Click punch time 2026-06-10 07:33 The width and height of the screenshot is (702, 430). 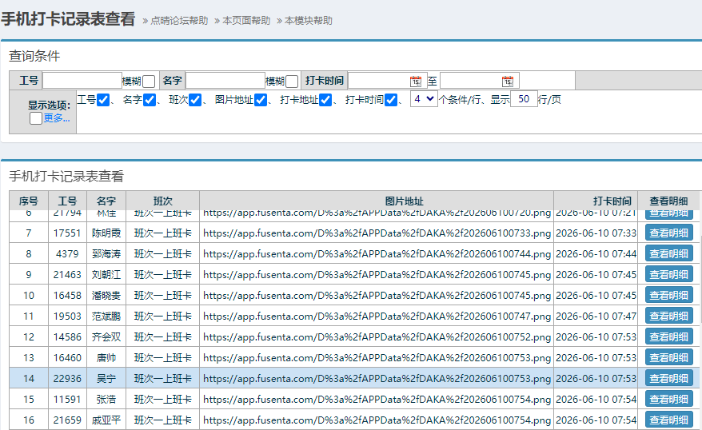[x=596, y=233]
